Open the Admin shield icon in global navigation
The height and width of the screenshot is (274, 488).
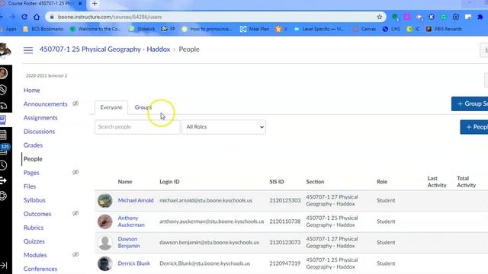pyautogui.click(x=3, y=90)
